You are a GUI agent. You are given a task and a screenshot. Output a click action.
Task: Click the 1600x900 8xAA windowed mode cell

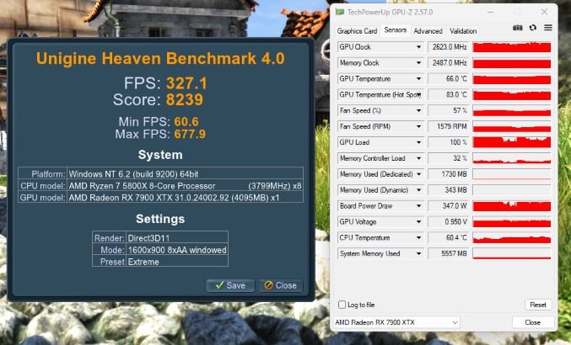coord(177,250)
